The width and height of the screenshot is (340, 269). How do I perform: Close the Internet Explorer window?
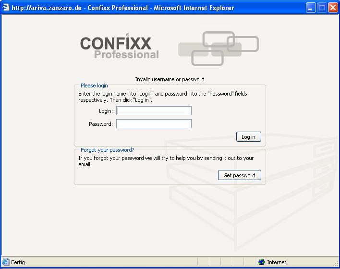(x=333, y=8)
